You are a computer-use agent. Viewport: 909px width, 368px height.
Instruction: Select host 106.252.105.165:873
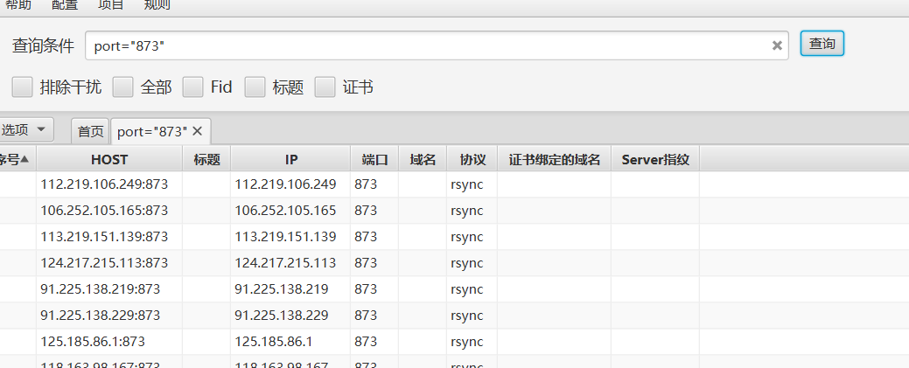point(104,211)
